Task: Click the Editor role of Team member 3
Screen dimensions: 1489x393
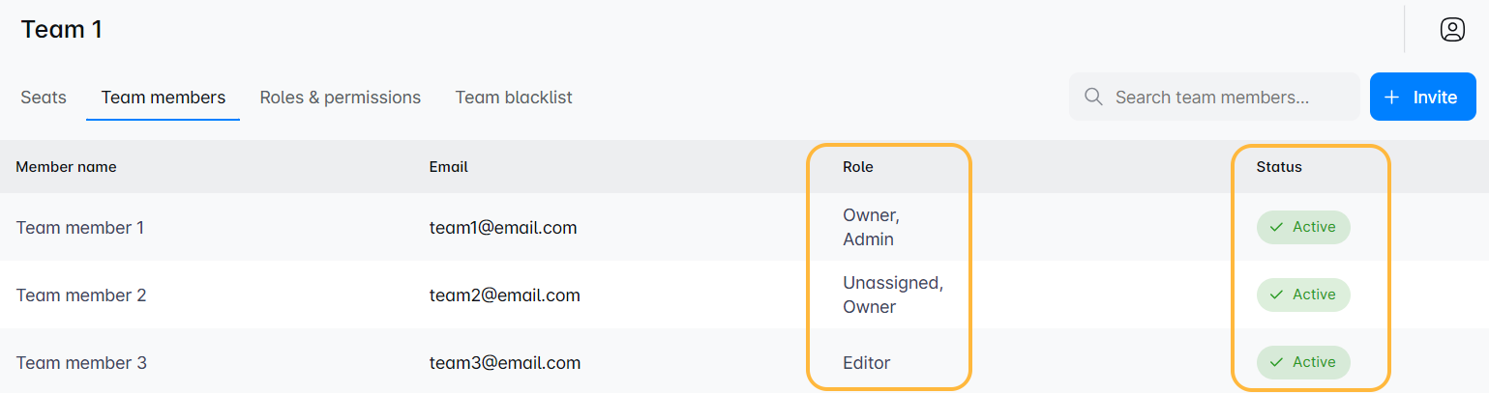Action: pyautogui.click(x=866, y=363)
